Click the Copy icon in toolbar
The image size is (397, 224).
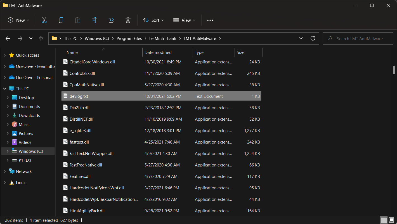[x=61, y=20]
